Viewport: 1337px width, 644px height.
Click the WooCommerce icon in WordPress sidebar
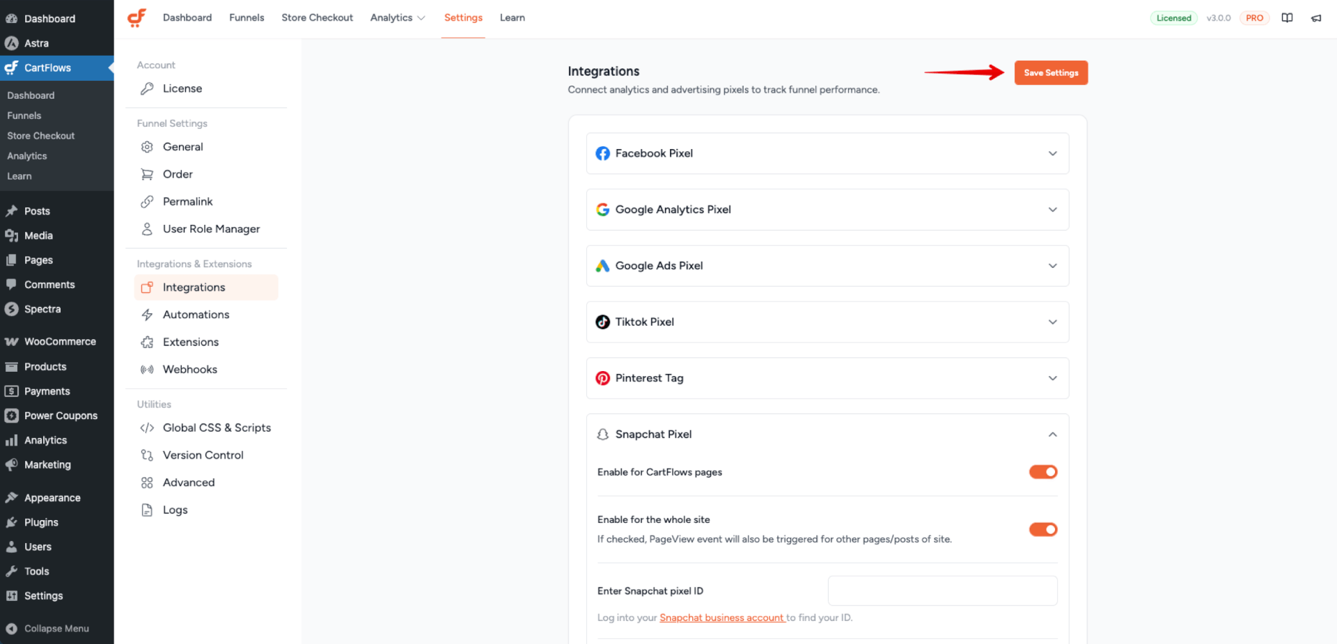[x=11, y=342]
